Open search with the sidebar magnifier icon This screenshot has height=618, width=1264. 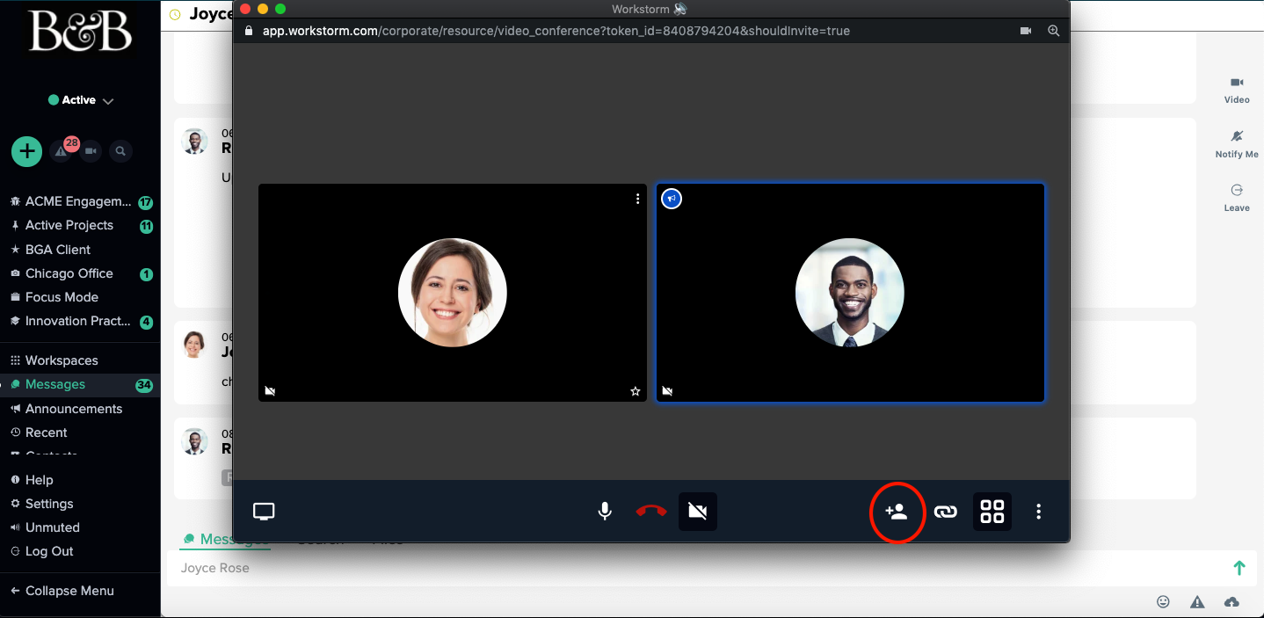120,151
